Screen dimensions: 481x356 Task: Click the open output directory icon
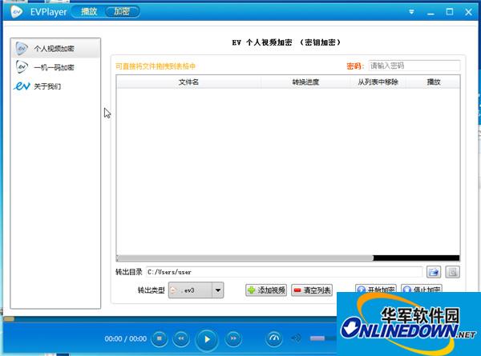click(452, 272)
